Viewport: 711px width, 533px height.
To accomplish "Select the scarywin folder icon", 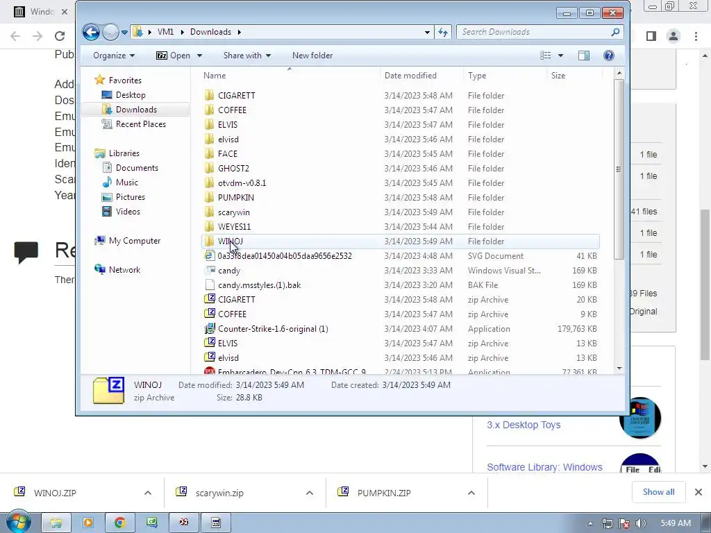I will click(209, 212).
